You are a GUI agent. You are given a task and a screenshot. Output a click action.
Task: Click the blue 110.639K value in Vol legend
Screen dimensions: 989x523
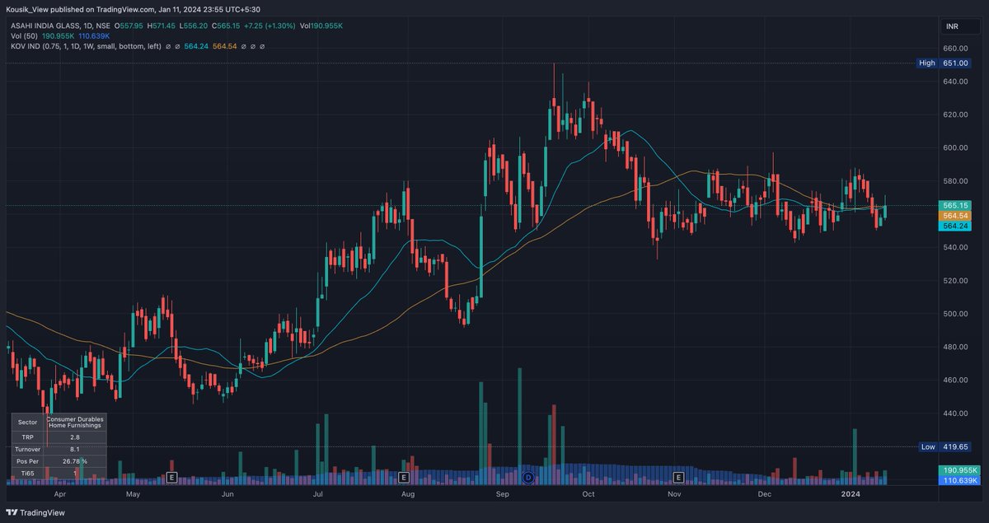[92, 36]
